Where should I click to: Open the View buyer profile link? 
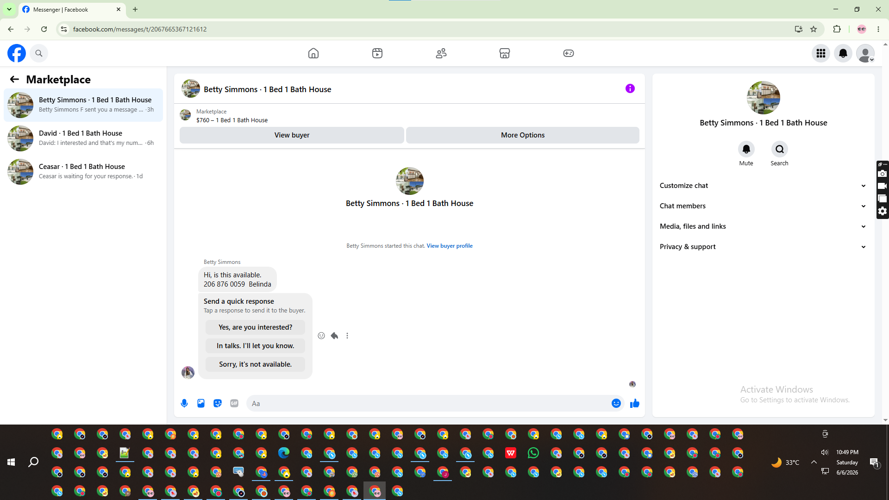click(x=450, y=246)
